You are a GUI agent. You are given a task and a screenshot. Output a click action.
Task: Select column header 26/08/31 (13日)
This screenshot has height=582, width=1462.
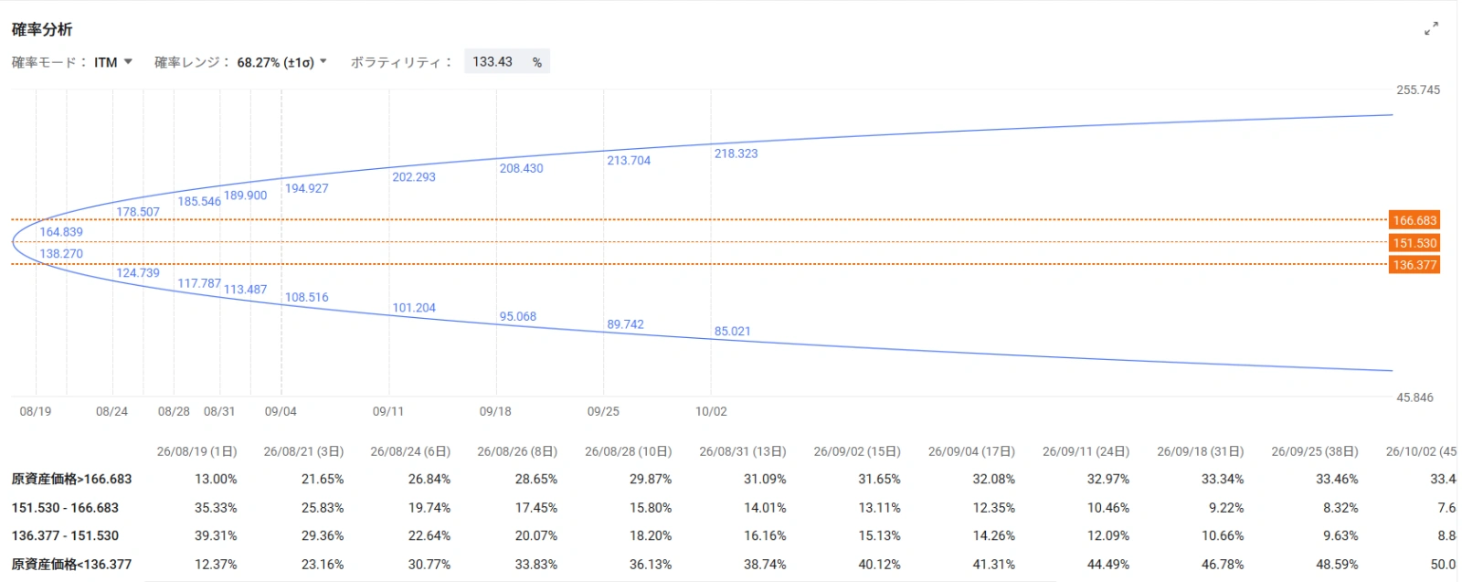coord(743,451)
